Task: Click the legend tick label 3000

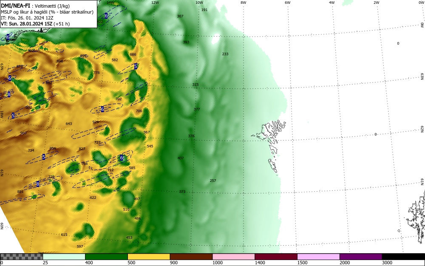Action: tap(387, 263)
